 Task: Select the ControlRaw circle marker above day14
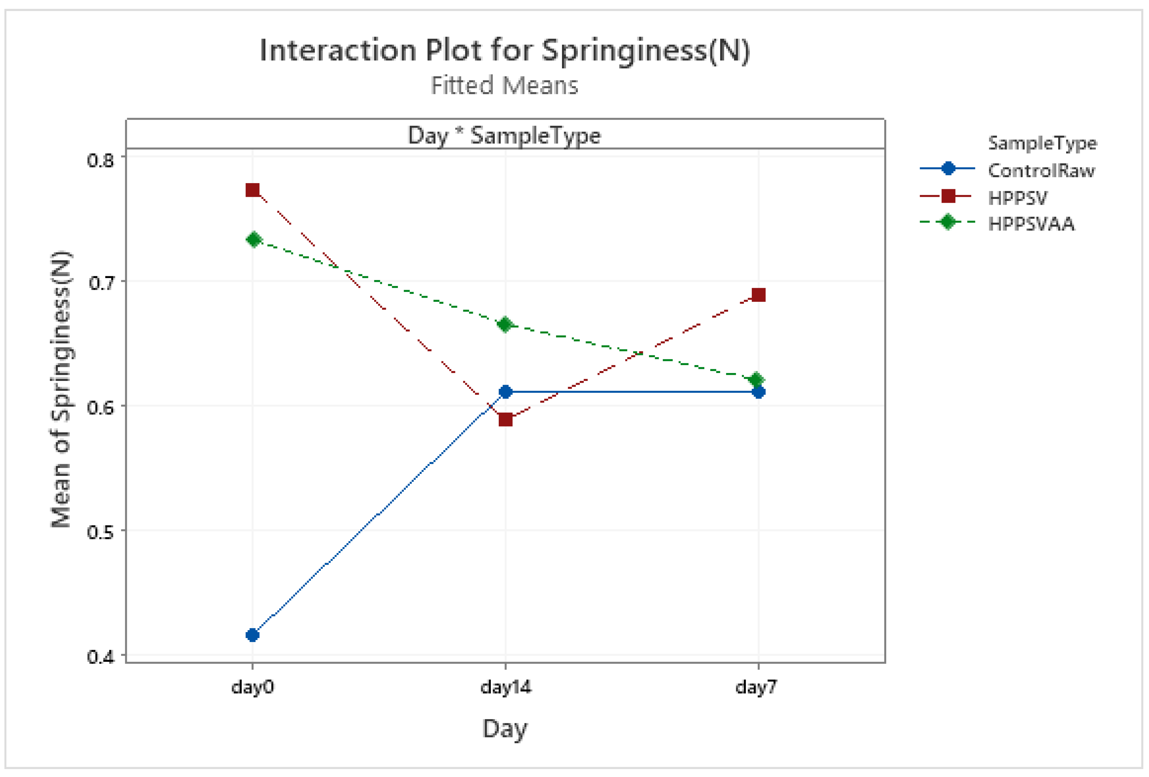pos(505,392)
